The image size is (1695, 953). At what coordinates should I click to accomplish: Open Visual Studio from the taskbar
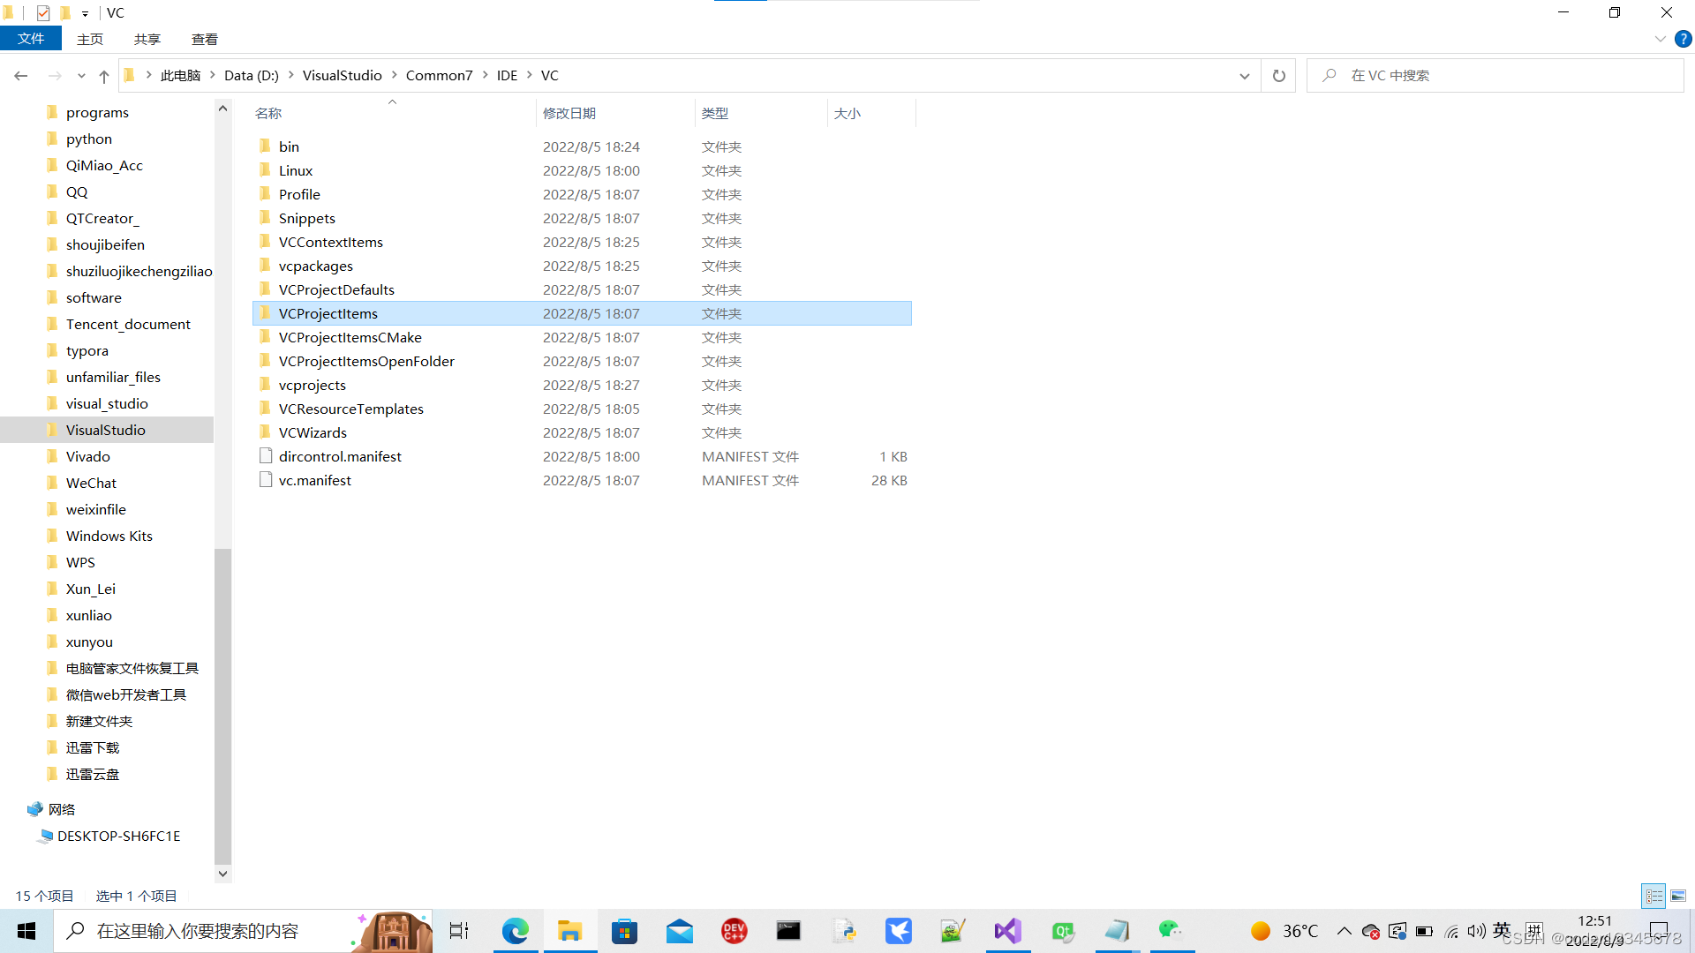click(1007, 931)
